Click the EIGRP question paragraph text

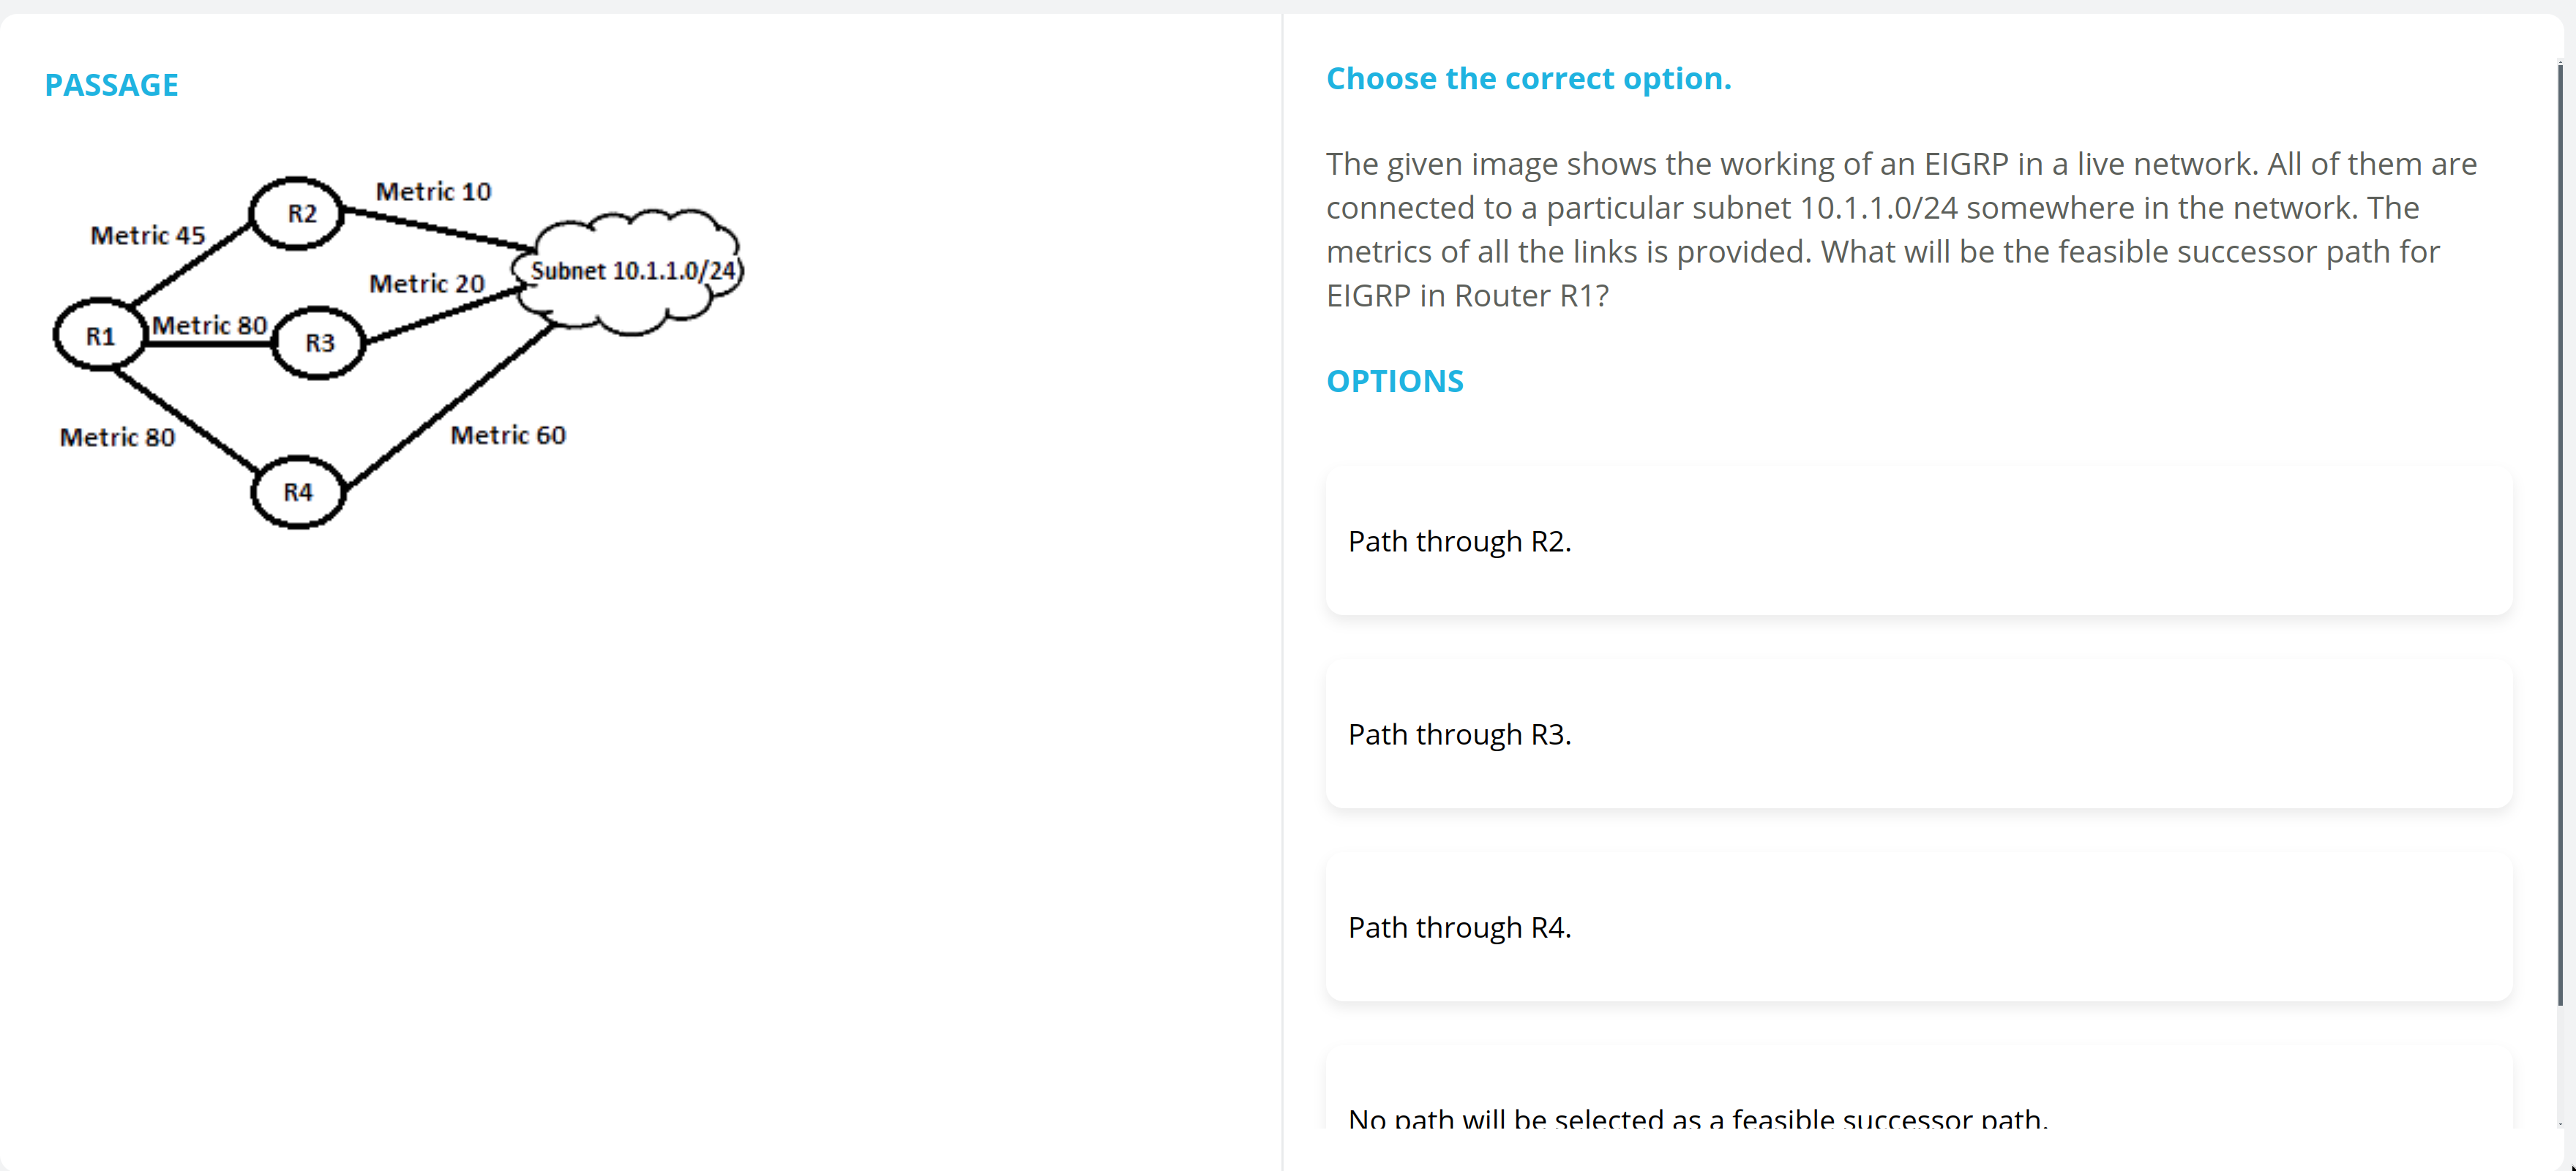1902,230
